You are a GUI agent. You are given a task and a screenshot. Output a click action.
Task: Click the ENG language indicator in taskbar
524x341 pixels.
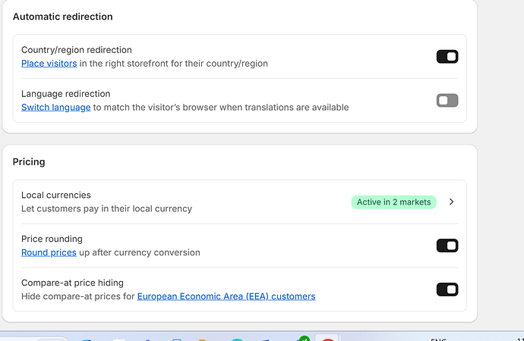click(x=439, y=339)
